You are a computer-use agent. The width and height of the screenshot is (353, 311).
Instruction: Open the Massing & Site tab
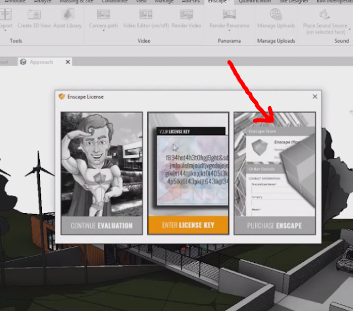pos(76,1)
